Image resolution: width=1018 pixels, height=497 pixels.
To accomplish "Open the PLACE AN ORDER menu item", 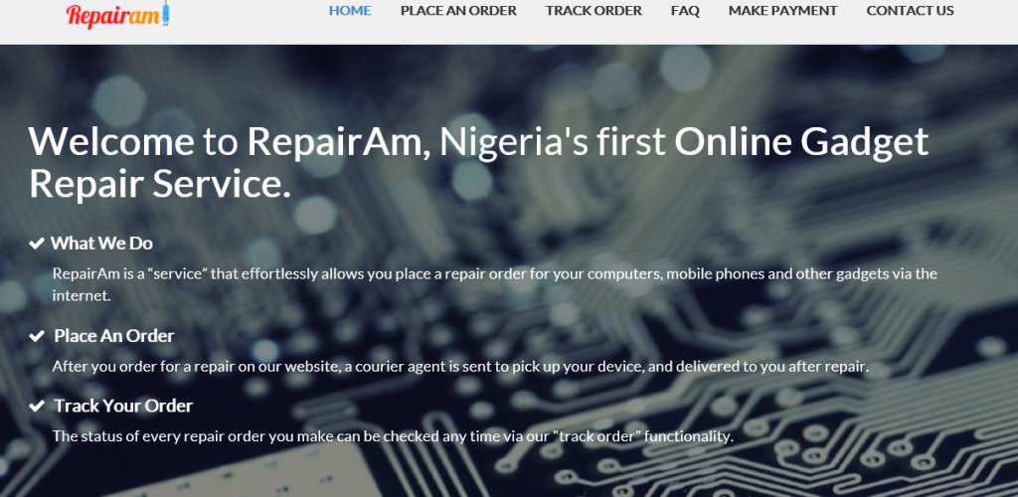I will pos(458,11).
